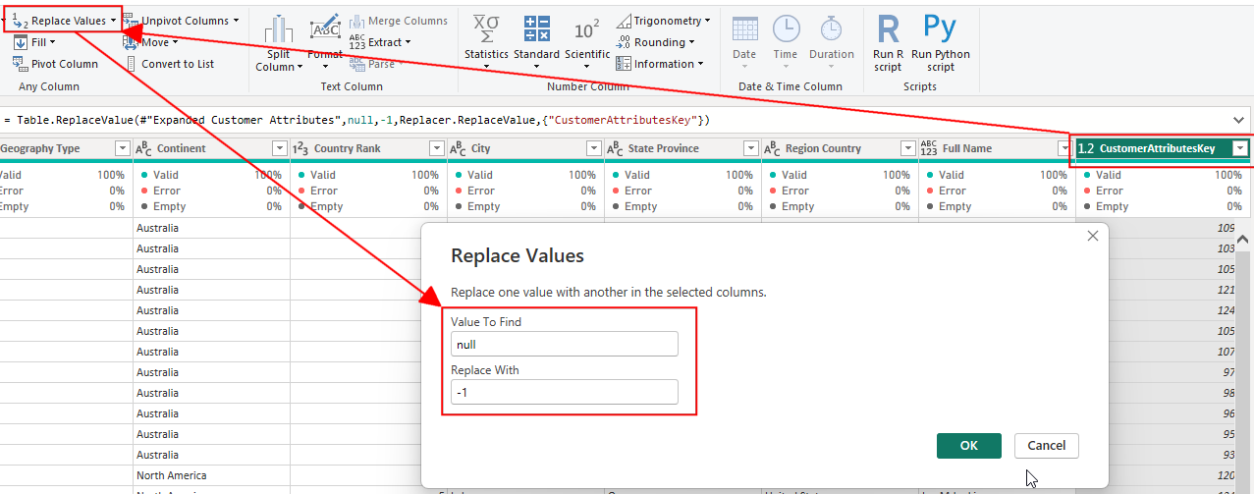
Task: Click the scroll up arrow
Action: click(1242, 240)
